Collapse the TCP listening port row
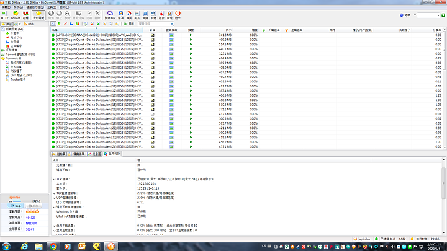 (54, 193)
